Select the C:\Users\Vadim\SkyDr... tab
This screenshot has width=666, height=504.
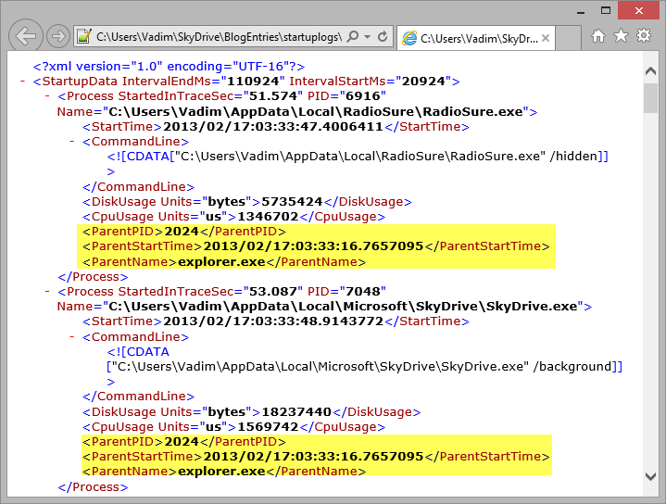pyautogui.click(x=476, y=38)
